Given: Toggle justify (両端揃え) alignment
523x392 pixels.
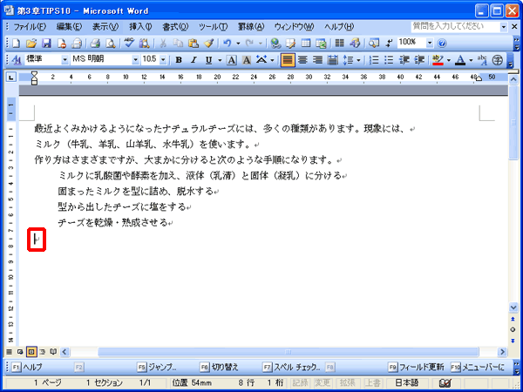Looking at the screenshot, I should coord(288,60).
